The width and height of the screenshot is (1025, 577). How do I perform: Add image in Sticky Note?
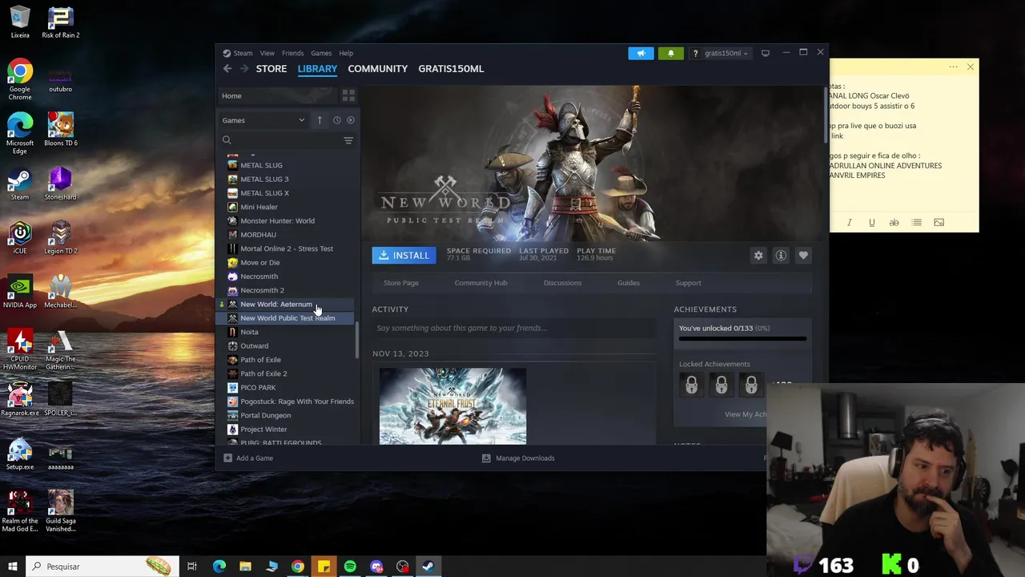[x=939, y=223]
